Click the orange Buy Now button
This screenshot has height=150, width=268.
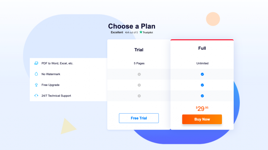click(x=202, y=119)
